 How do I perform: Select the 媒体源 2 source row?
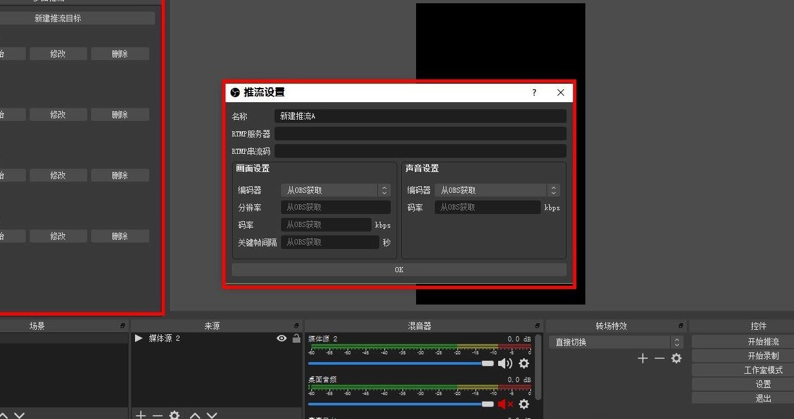click(x=216, y=338)
